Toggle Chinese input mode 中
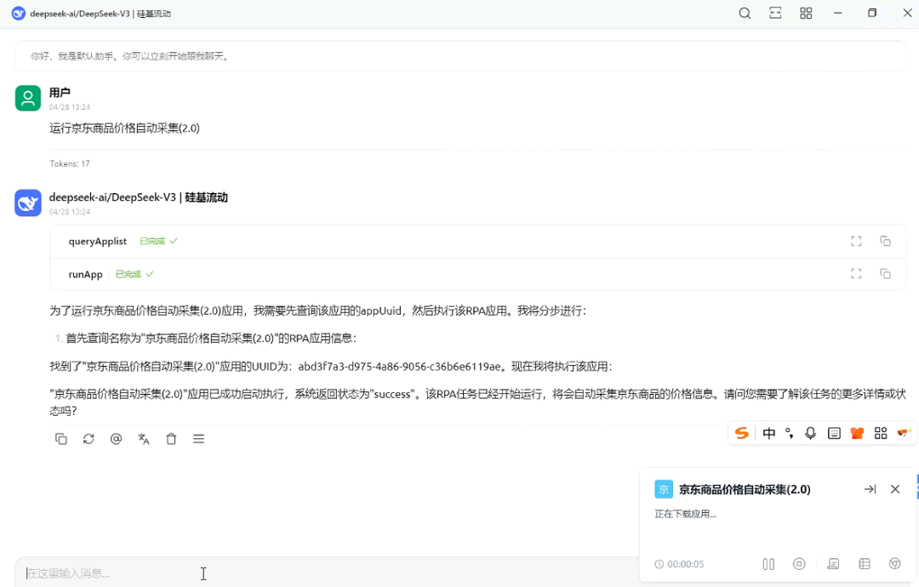Screen dimensions: 919x587 tap(769, 433)
